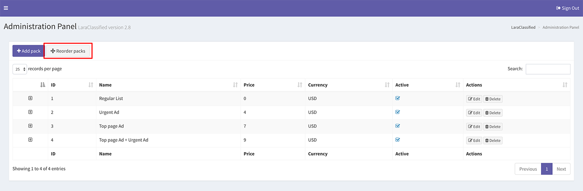Sort table by the ID column
This screenshot has width=583, height=191.
click(x=53, y=85)
